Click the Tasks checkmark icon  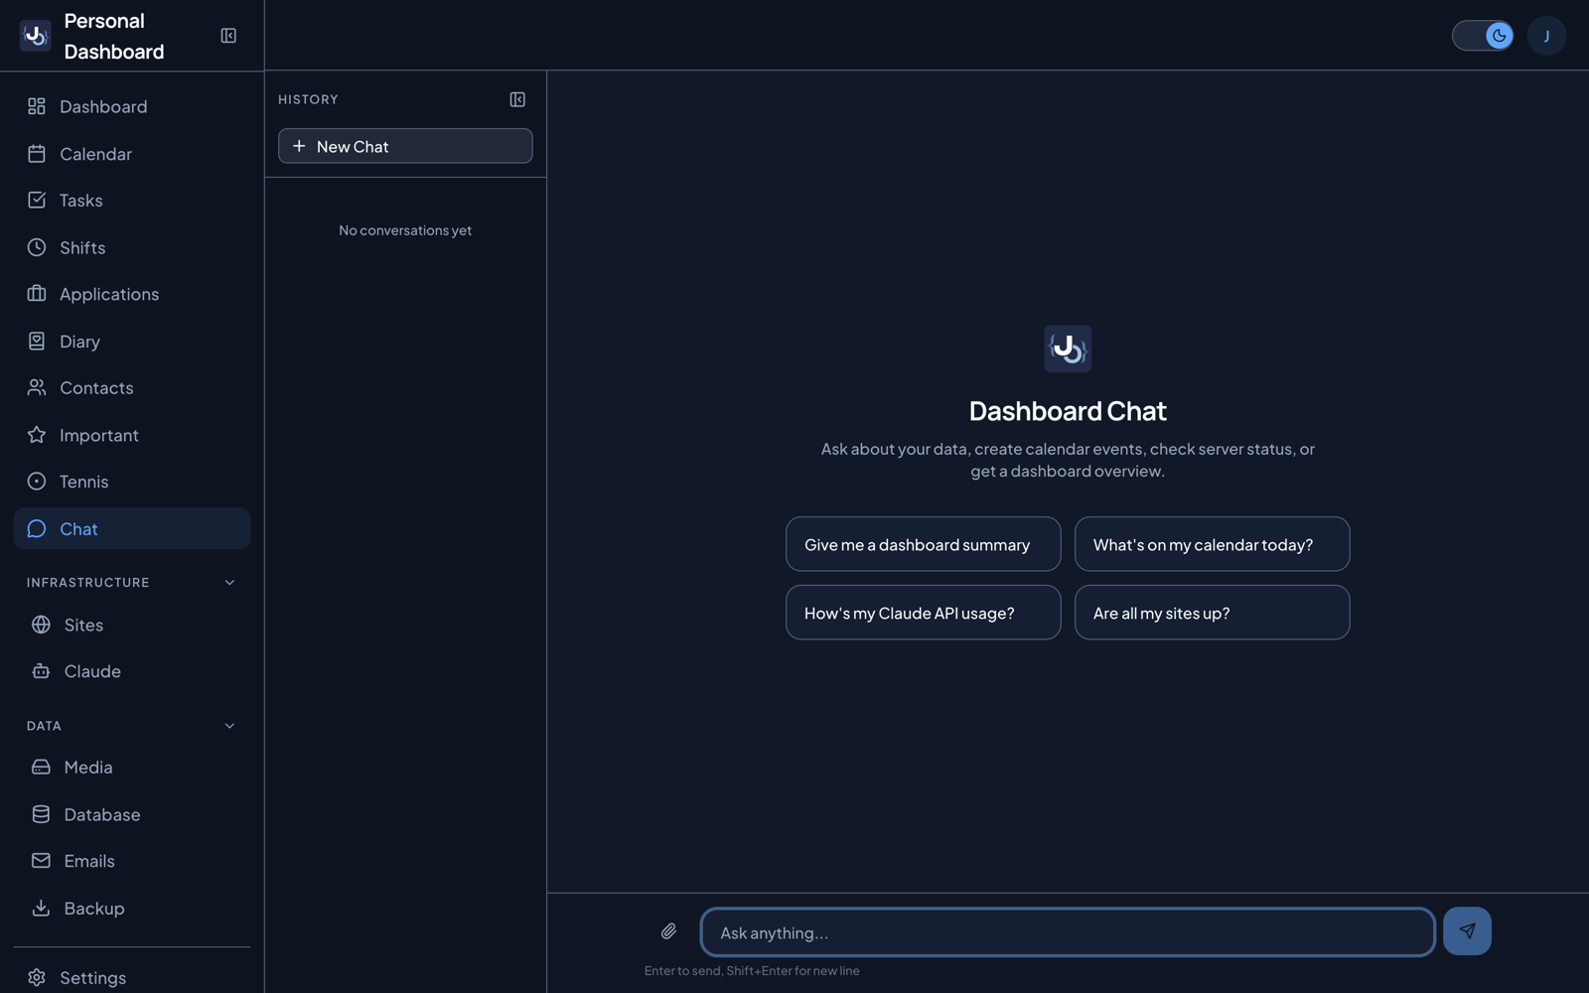tap(37, 201)
